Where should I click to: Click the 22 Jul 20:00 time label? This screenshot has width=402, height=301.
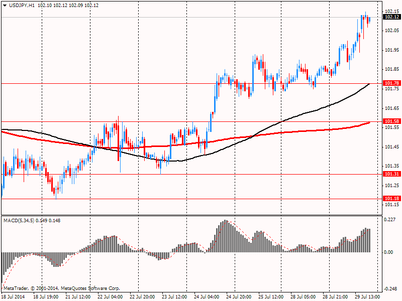point(142,297)
